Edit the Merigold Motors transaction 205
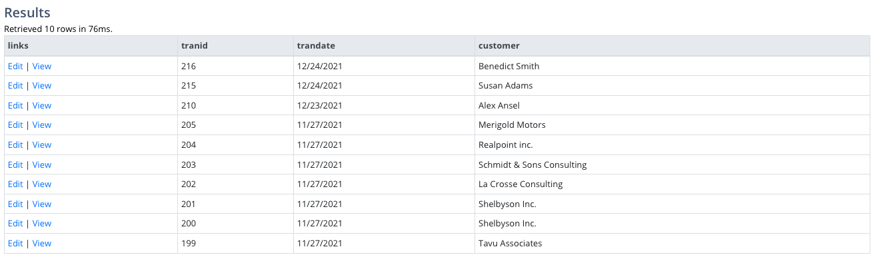This screenshot has width=879, height=265. [15, 125]
